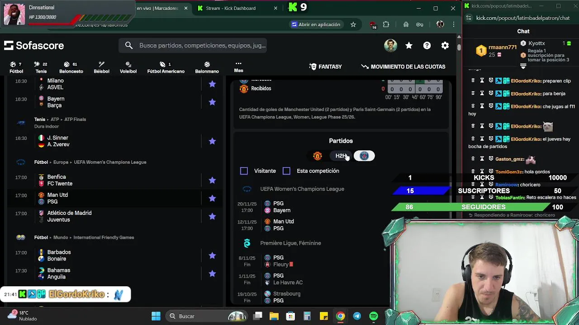
Task: Open the ATP Finals tournament link
Action: click(75, 120)
